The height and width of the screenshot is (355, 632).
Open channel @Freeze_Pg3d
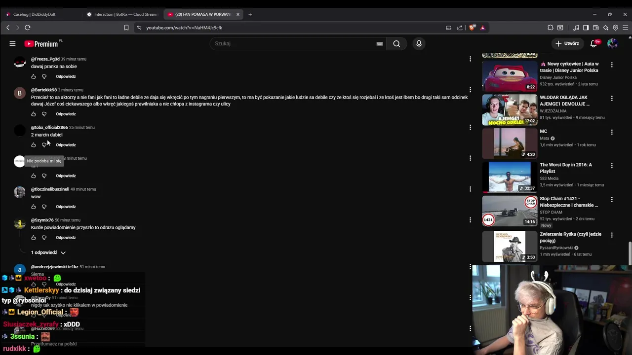[45, 59]
